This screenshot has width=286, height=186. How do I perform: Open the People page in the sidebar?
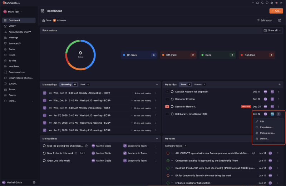[x=12, y=95]
